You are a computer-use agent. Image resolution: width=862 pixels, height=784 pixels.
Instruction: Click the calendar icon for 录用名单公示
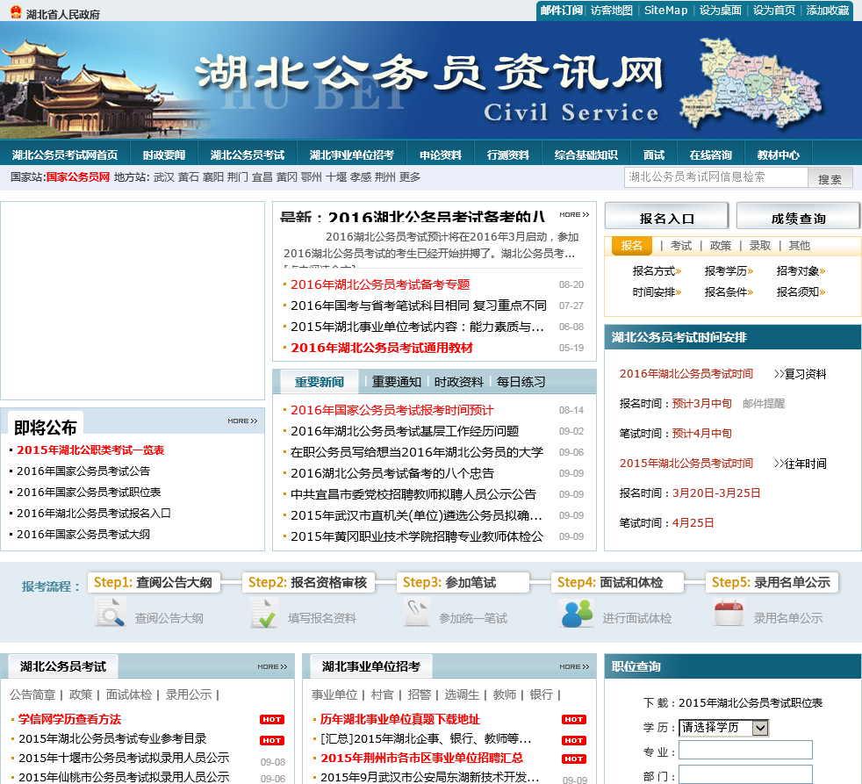(729, 613)
